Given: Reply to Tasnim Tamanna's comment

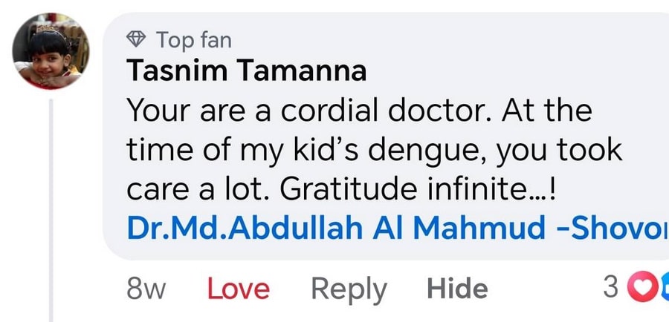Looking at the screenshot, I should pos(349,289).
